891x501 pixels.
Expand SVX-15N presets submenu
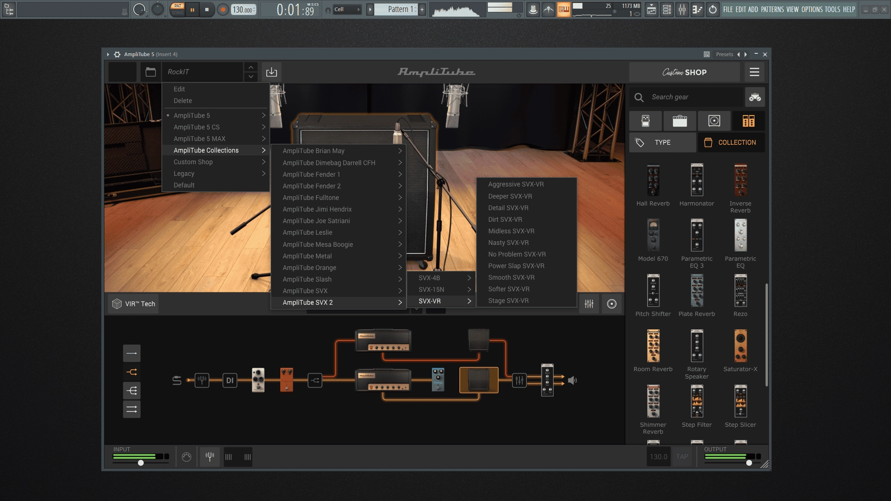click(x=441, y=289)
